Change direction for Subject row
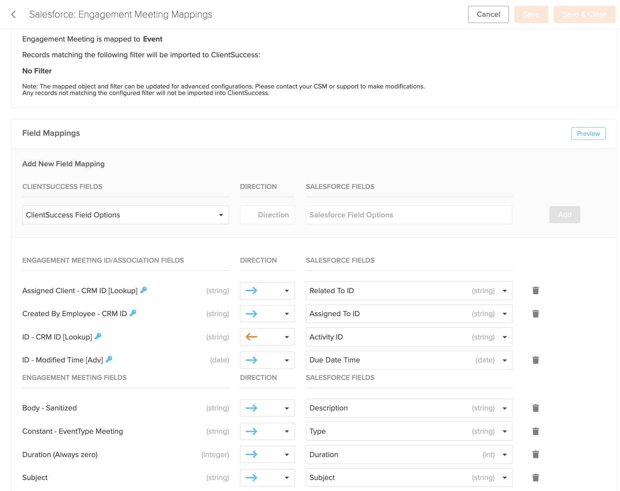The width and height of the screenshot is (620, 491). coord(267,478)
